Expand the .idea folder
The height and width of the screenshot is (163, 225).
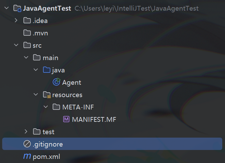click(16, 21)
